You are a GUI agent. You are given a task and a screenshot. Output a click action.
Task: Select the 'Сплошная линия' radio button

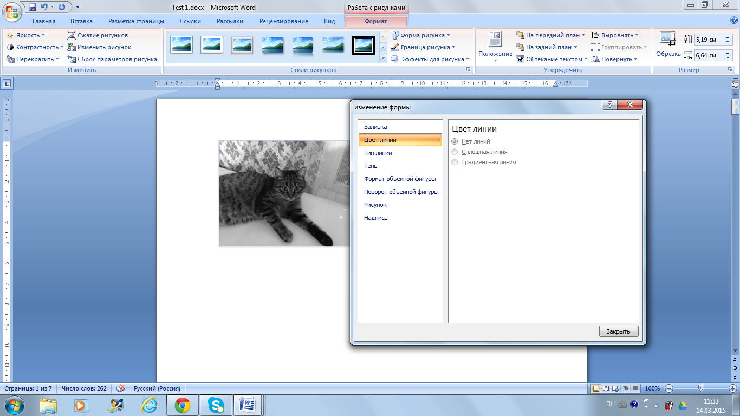pos(455,152)
